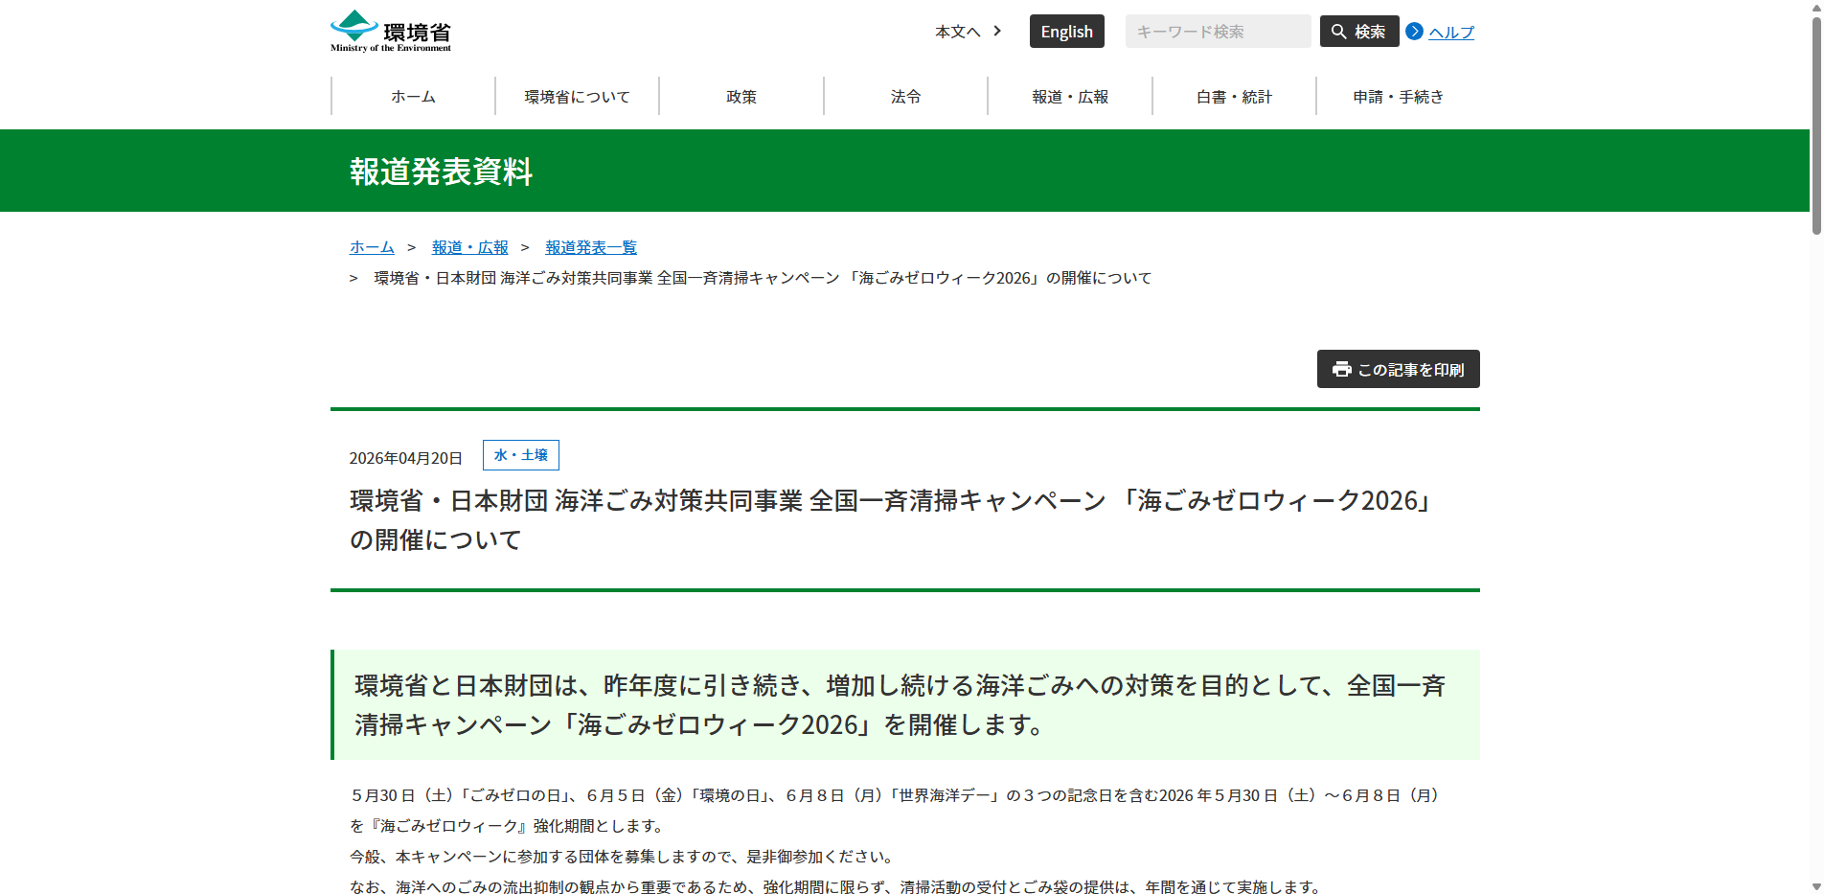
Task: Open the 環境省について section
Action: pyautogui.click(x=576, y=96)
